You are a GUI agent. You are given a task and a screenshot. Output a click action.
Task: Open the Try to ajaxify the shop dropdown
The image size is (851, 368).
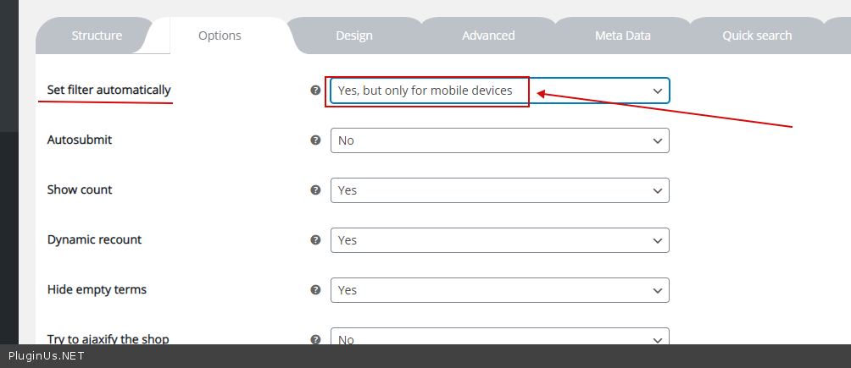499,338
